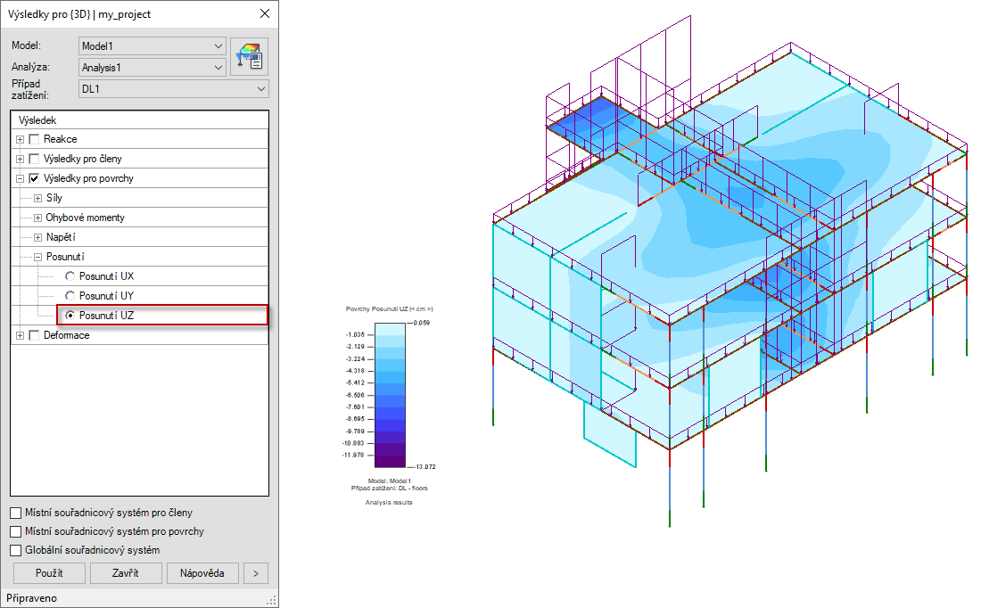Enable Místní souřadnicový systém pro členy
Screen dimensions: 981x608
click(16, 513)
